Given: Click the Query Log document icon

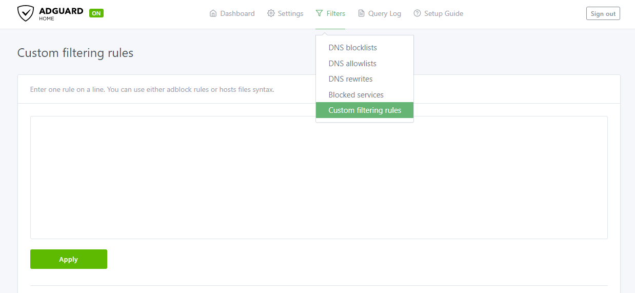Looking at the screenshot, I should click(362, 13).
